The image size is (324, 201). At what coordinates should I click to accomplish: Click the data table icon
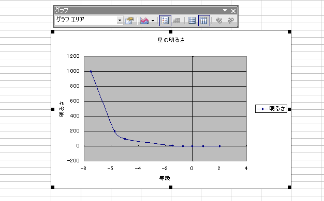(x=176, y=21)
